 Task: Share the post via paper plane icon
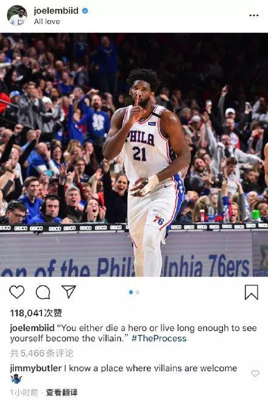click(x=69, y=291)
